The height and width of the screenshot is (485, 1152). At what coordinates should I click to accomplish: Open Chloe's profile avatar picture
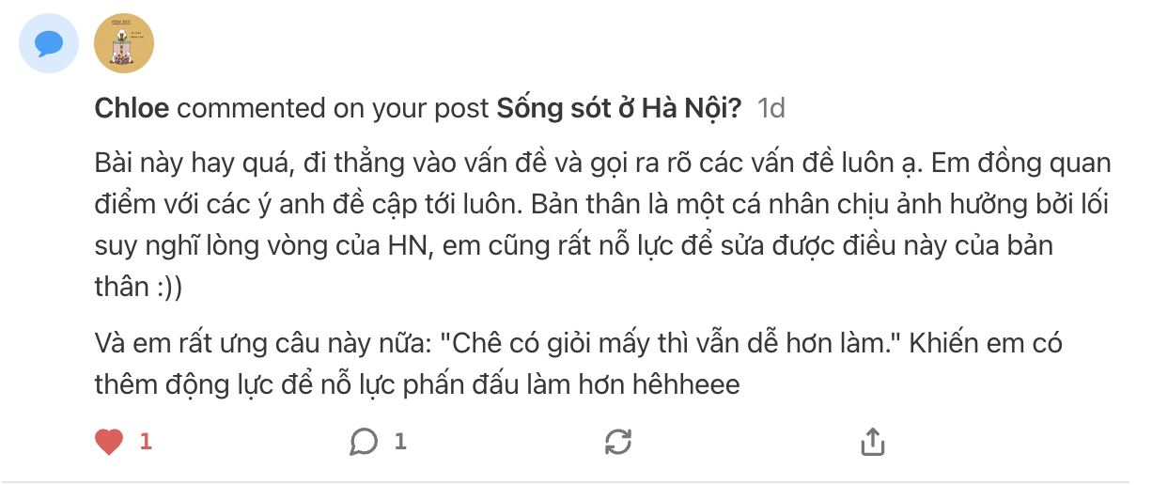tap(124, 43)
